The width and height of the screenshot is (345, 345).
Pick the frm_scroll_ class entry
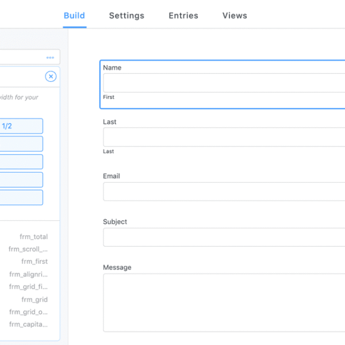pyautogui.click(x=28, y=249)
